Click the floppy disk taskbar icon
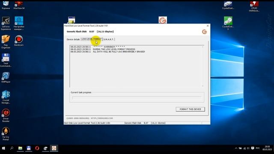274x154 pixels. [29, 148]
